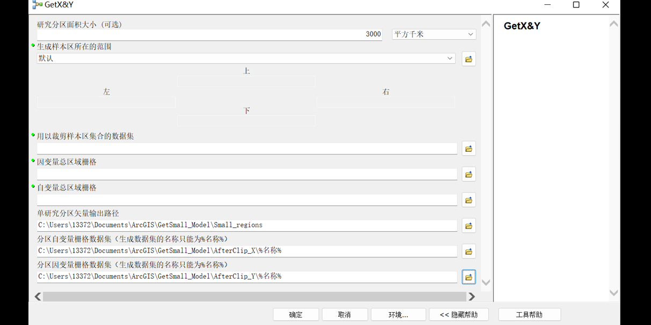Browse folder for 分区因变量栅格数据集 output
The image size is (651, 325).
click(x=469, y=277)
